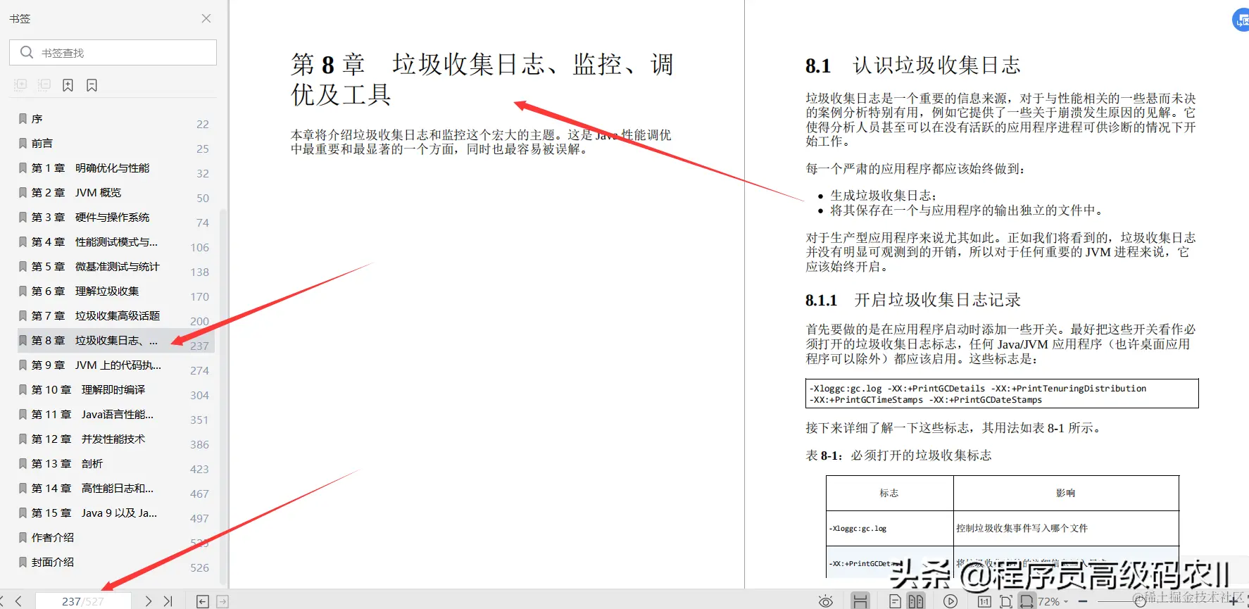Click the magnifier icon in bookmark search
This screenshot has height=609, width=1249.
click(x=27, y=52)
